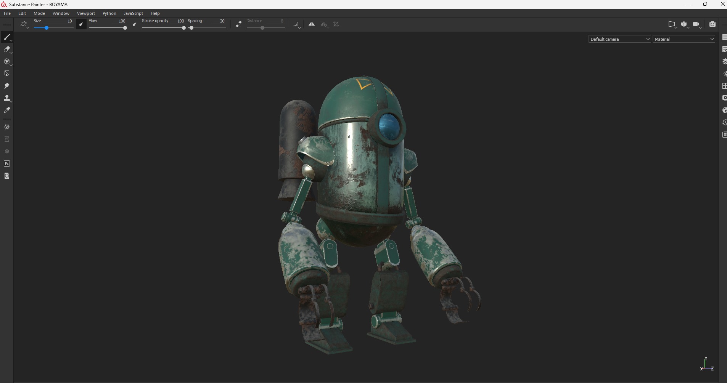Open the JavaScript menu
This screenshot has height=383, width=727.
[x=133, y=13]
